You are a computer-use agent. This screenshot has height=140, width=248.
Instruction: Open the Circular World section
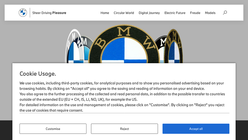point(124,13)
